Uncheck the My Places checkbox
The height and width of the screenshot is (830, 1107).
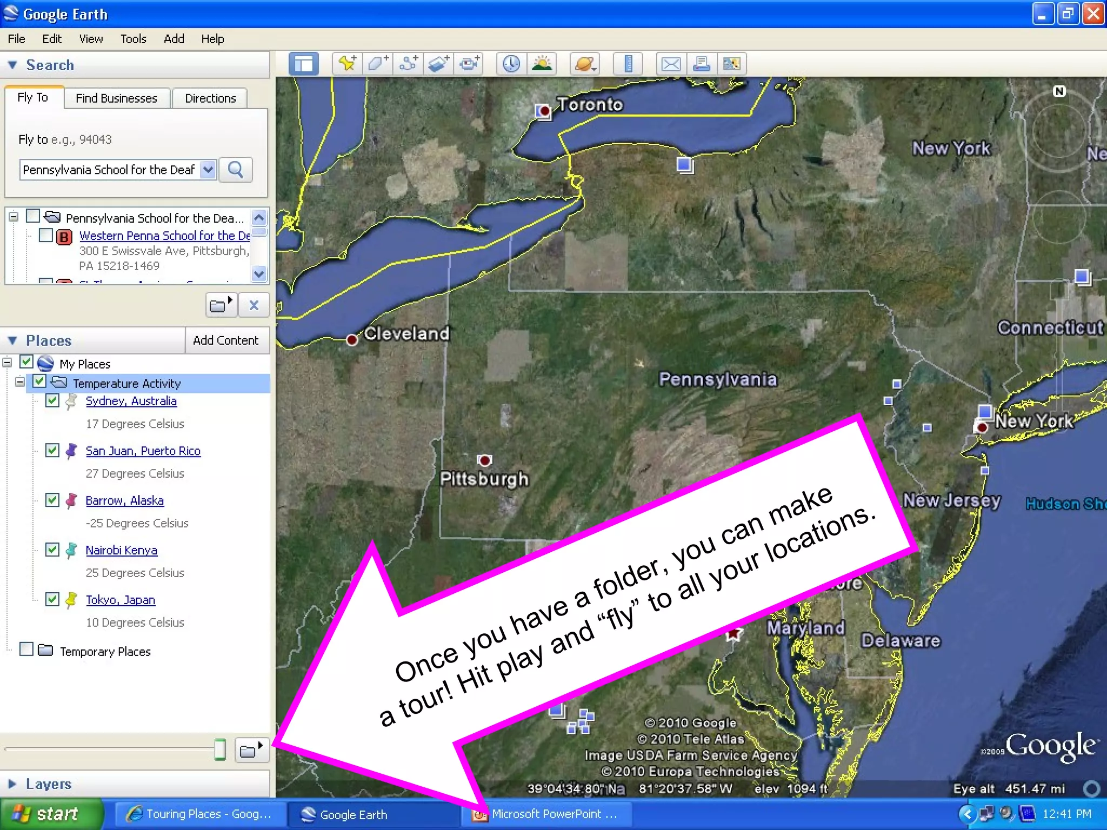pos(26,362)
